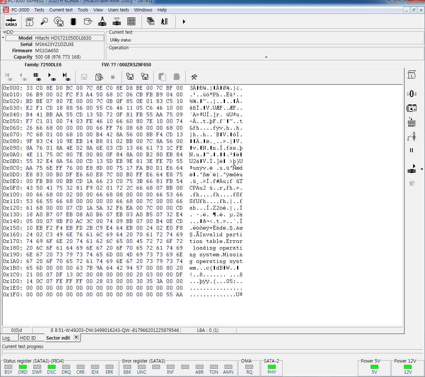Click the reload sector refresh disk icon
This screenshot has height=377, width=425.
point(99,77)
